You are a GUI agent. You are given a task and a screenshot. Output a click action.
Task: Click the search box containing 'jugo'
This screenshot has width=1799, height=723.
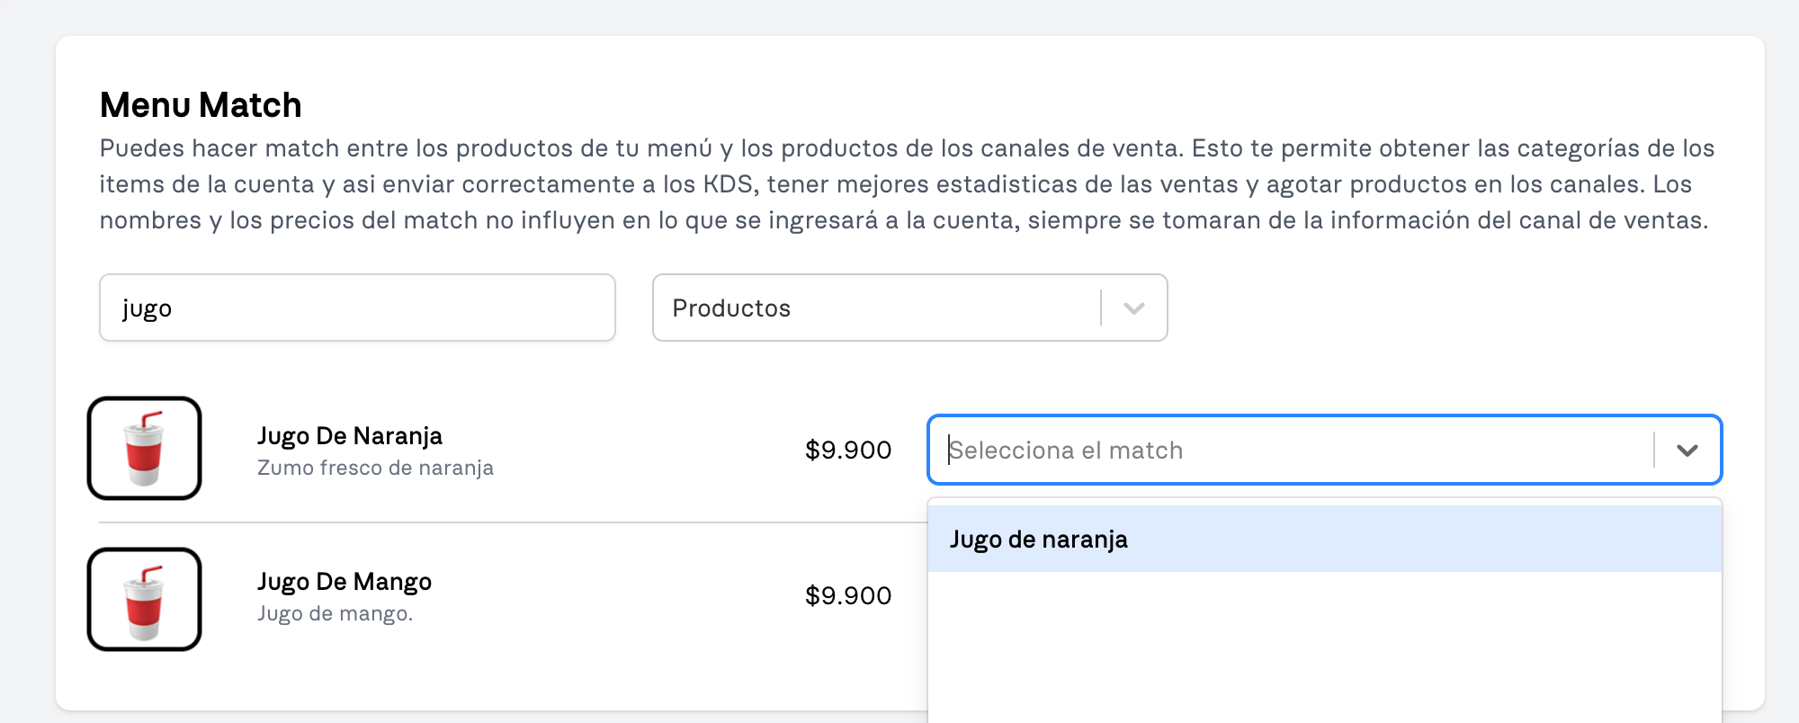tap(357, 308)
